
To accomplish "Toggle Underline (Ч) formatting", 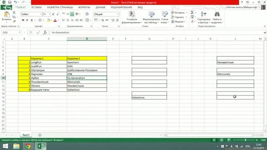I will [x=32, y=20].
